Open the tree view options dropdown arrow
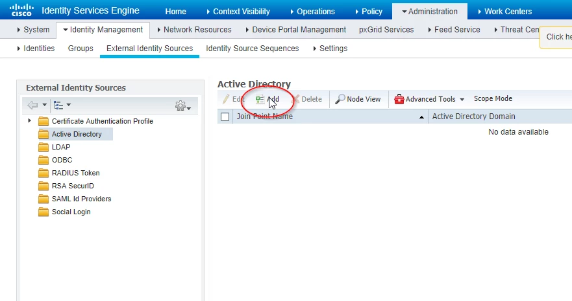 [x=69, y=105]
